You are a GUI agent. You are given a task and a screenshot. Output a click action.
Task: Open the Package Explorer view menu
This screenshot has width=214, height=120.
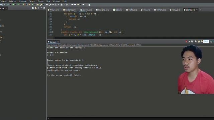[38, 8]
